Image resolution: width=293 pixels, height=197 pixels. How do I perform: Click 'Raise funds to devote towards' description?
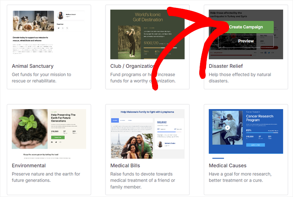143,180
